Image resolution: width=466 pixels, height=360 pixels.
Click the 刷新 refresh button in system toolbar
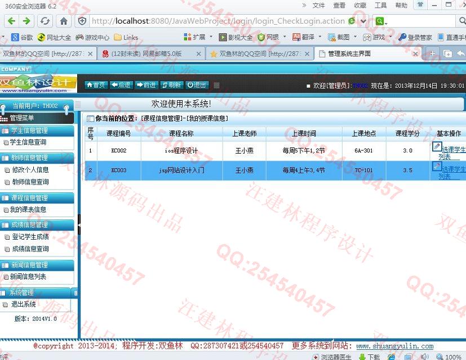coord(171,85)
